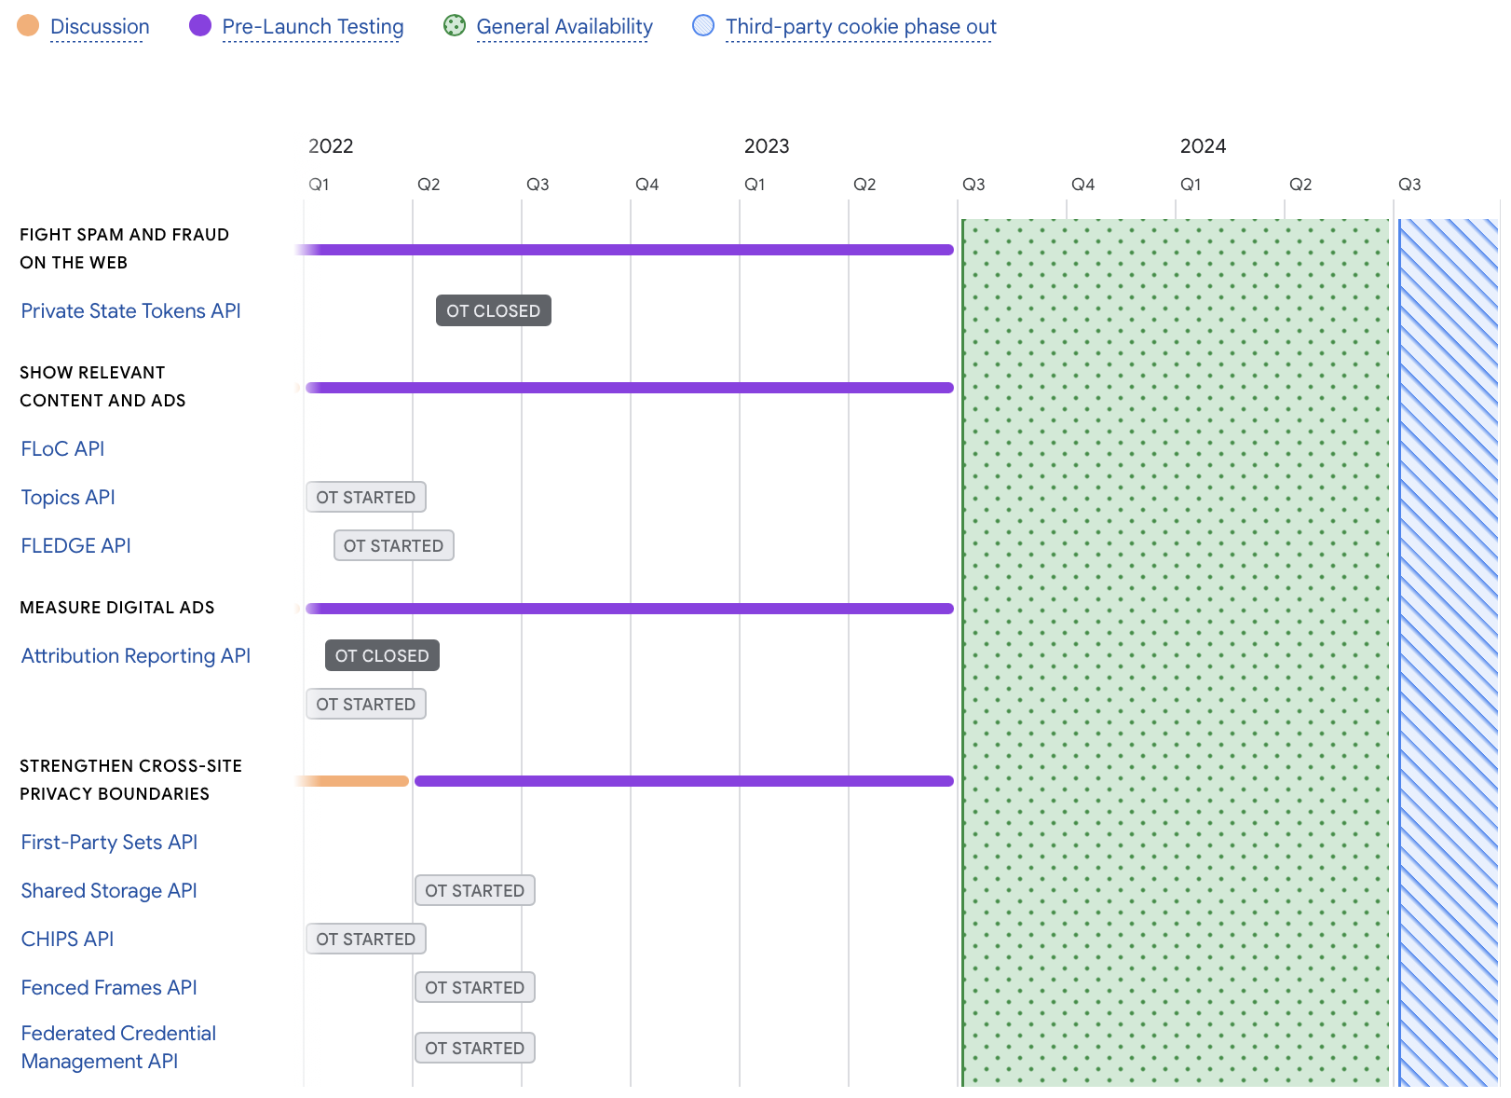Open the Shared Storage API link
1511x1098 pixels.
click(109, 891)
